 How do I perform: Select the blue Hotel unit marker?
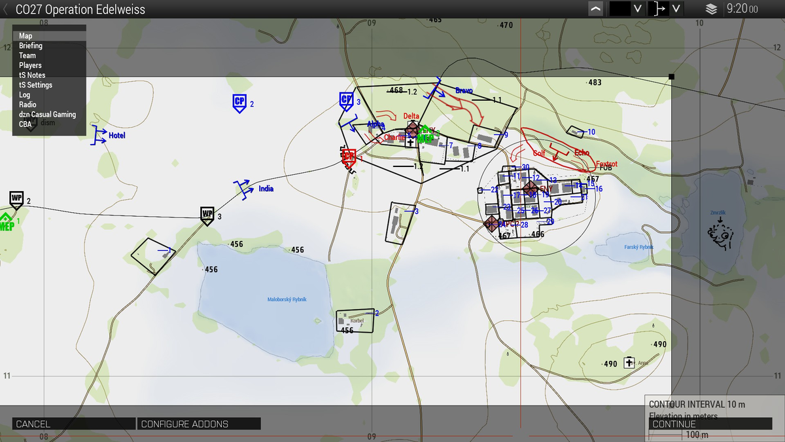pyautogui.click(x=99, y=136)
